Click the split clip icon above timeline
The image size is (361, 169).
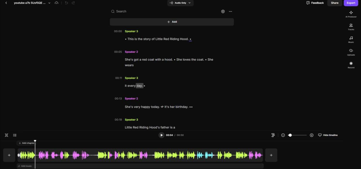(x=6, y=135)
